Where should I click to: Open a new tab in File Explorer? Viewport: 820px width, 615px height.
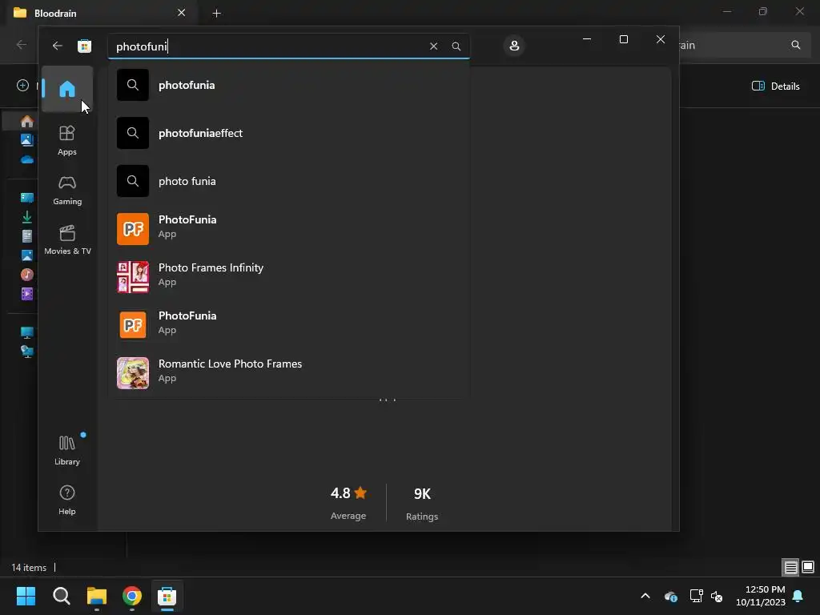click(216, 13)
